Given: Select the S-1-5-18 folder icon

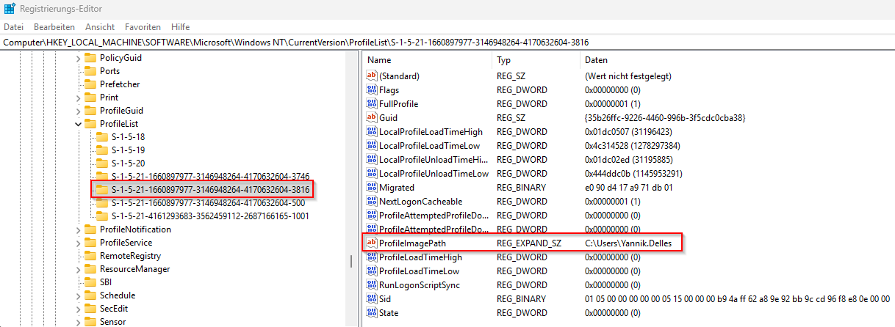Looking at the screenshot, I should 102,137.
